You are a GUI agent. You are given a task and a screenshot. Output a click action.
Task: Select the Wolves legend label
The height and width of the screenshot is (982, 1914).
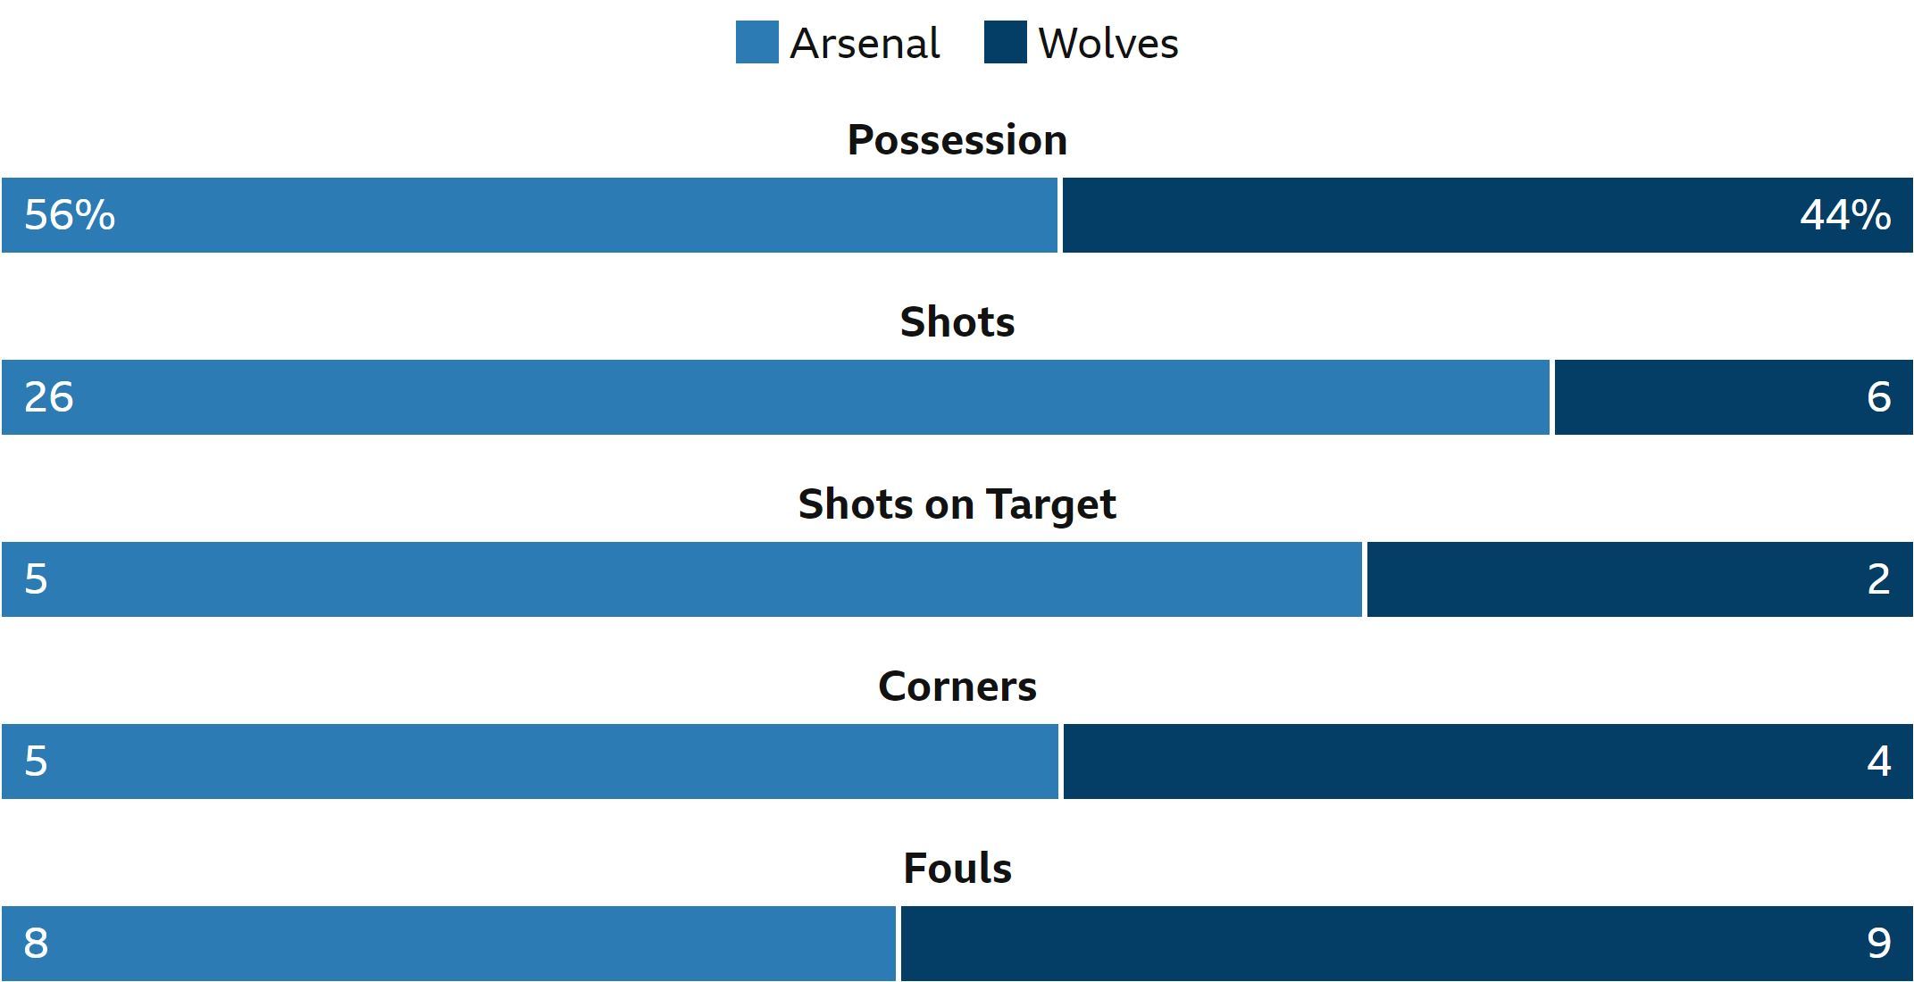[1108, 43]
